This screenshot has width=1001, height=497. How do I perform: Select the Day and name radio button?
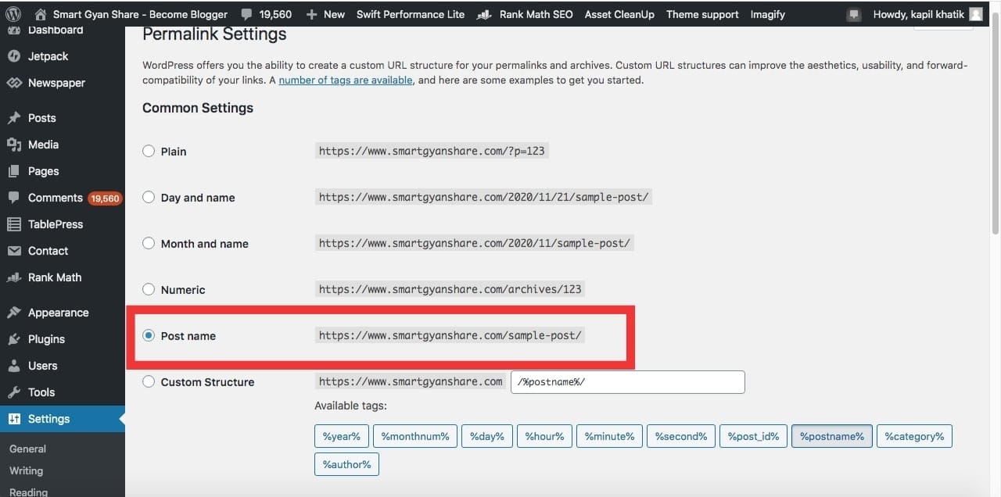click(149, 197)
